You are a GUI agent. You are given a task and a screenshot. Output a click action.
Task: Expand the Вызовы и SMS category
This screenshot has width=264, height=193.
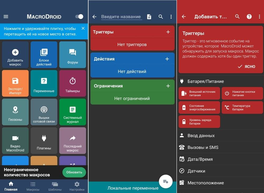click(220, 147)
